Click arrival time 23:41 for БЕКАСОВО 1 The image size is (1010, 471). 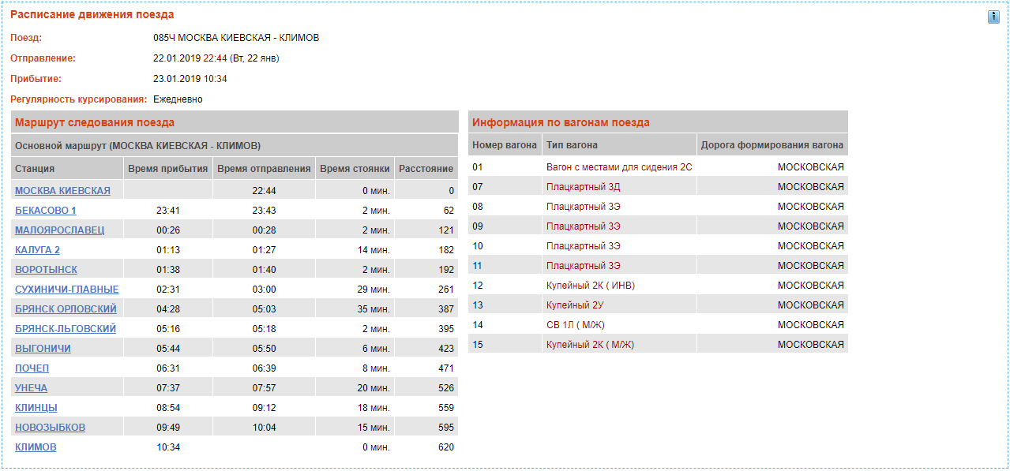[167, 211]
